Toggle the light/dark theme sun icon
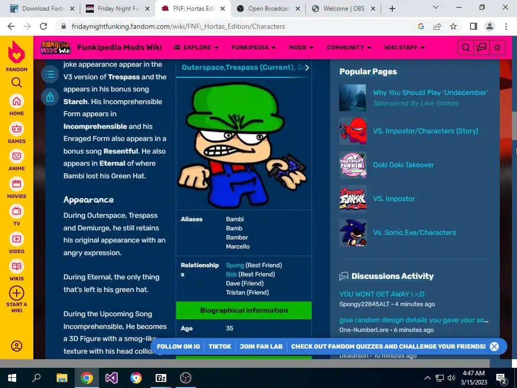This screenshot has height=388, width=517. click(497, 47)
